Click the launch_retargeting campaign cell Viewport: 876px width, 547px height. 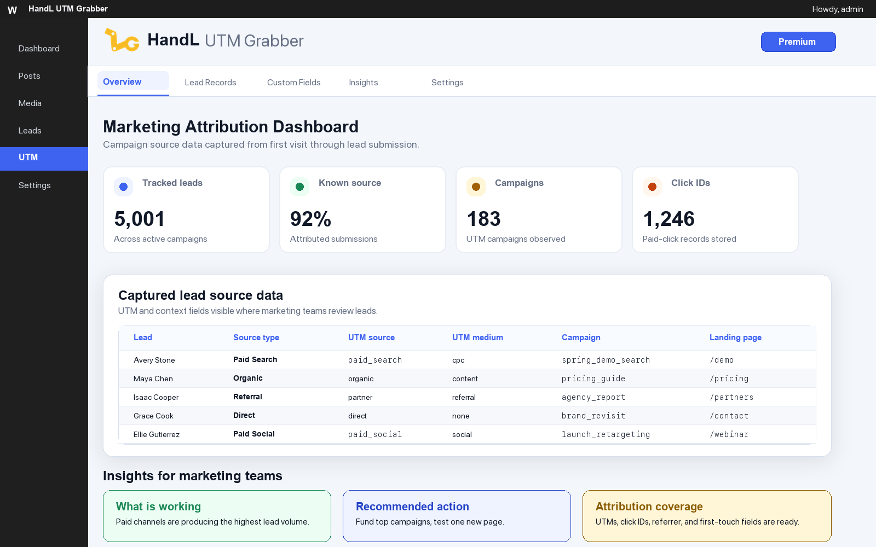pyautogui.click(x=606, y=434)
